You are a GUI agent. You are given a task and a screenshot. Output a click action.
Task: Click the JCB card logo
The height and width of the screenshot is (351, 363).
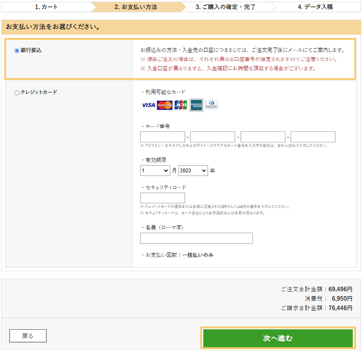click(181, 105)
